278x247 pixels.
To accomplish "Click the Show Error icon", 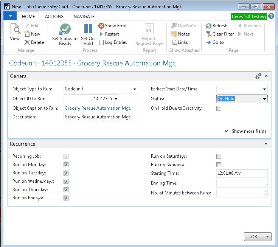I will (x=101, y=26).
